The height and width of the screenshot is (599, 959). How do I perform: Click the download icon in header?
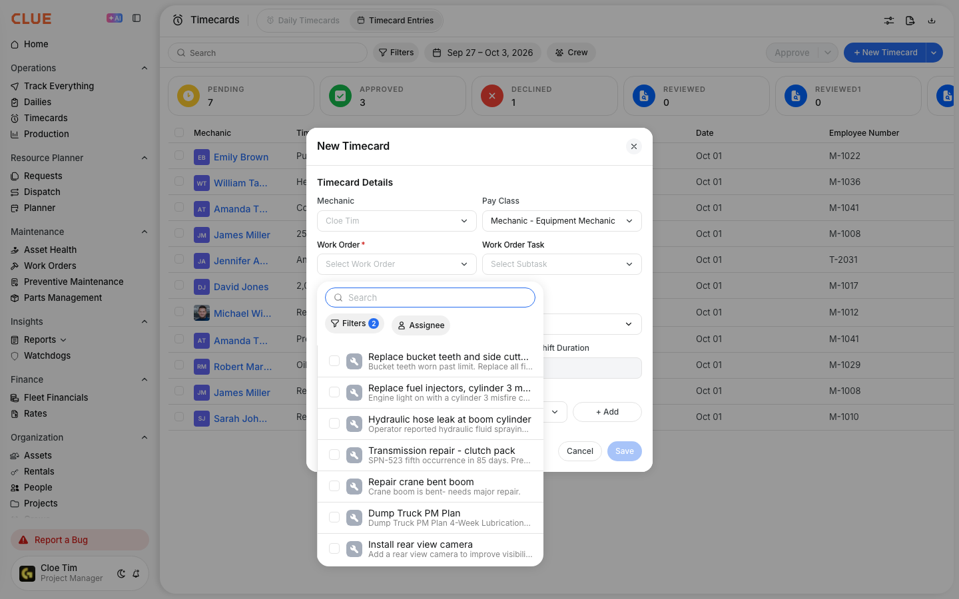932,21
